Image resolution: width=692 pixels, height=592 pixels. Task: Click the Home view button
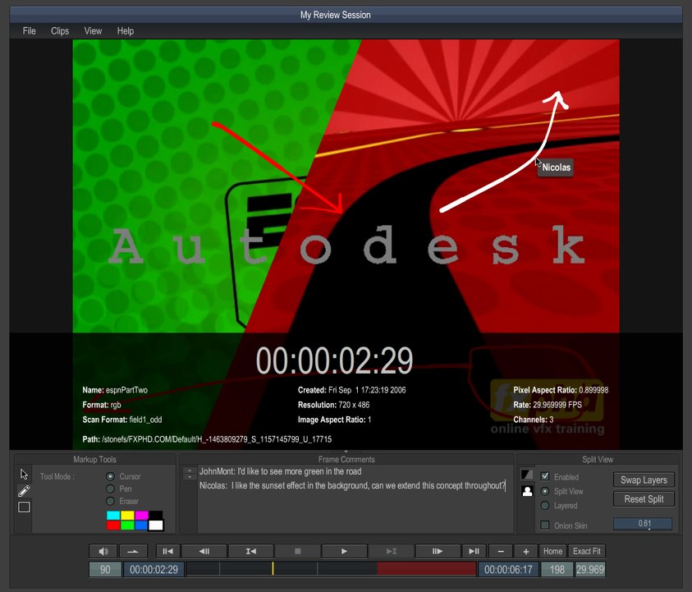(552, 551)
